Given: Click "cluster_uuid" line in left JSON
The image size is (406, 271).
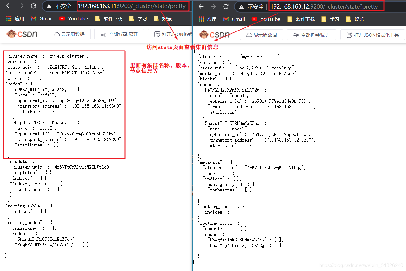Looking at the screenshot, I should [62, 167].
